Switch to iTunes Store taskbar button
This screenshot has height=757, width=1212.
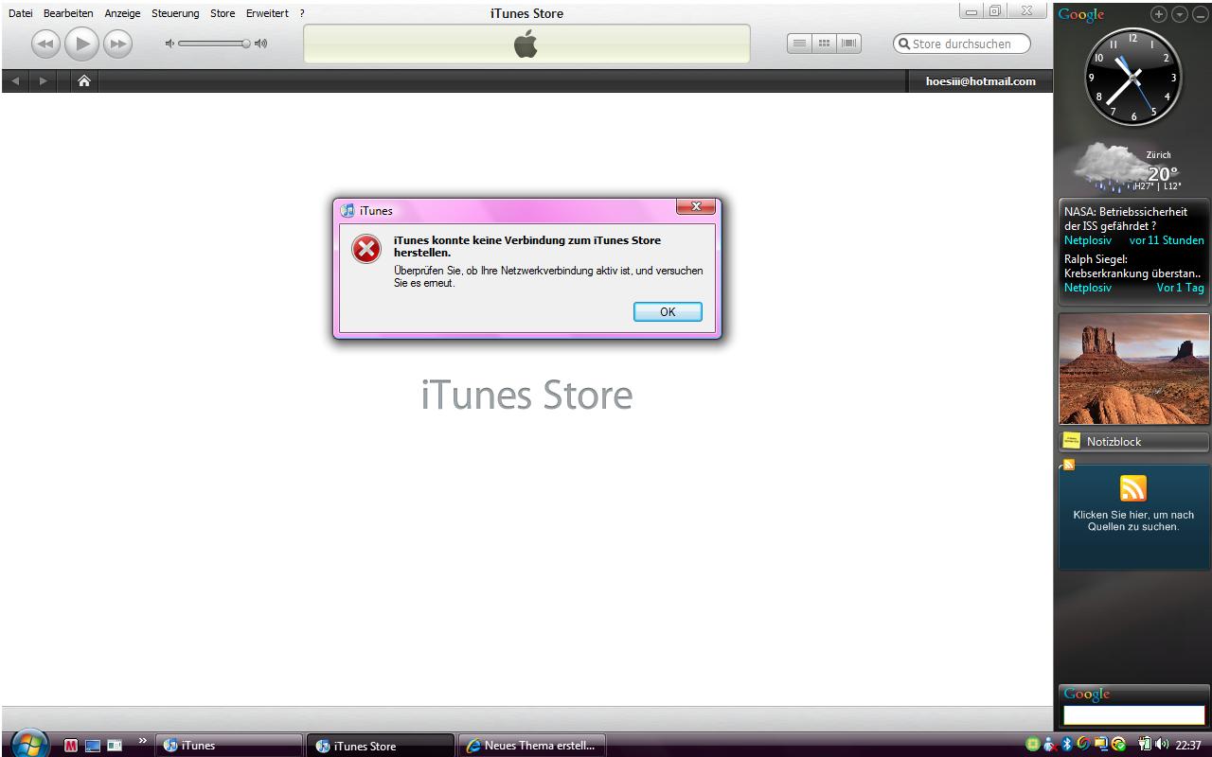click(383, 746)
